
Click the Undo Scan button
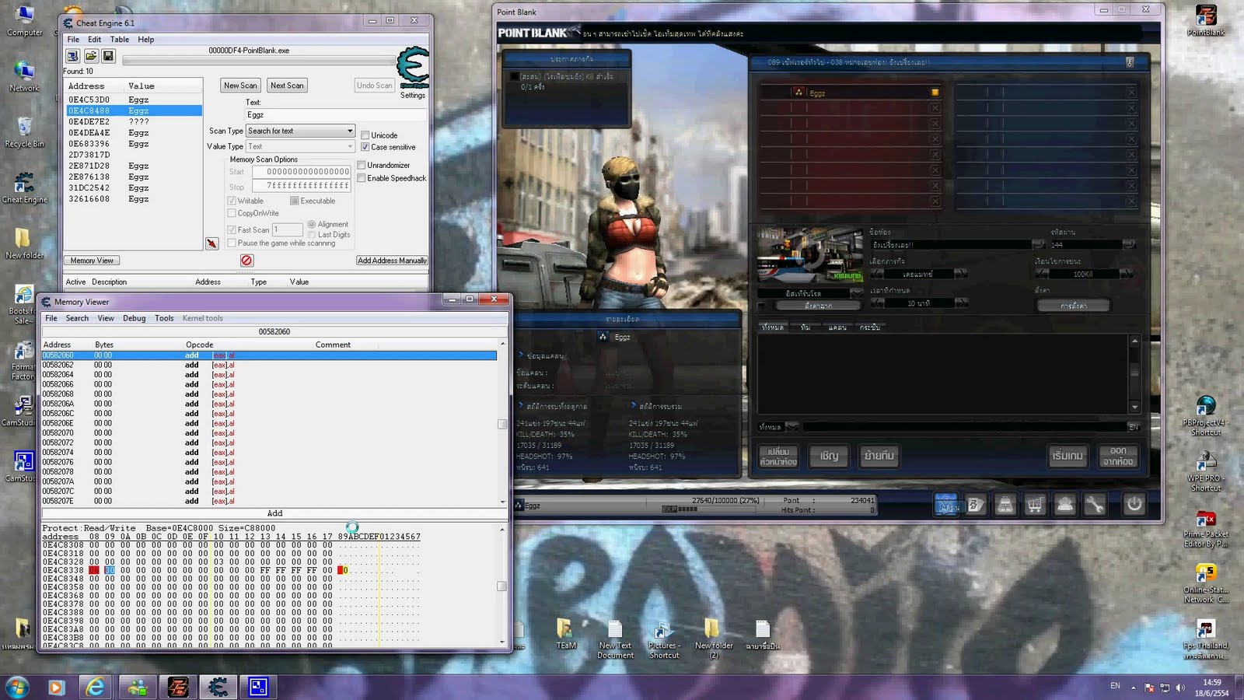pos(375,86)
